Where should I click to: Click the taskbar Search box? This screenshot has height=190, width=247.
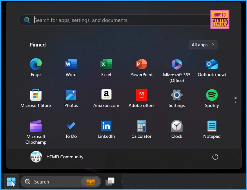(61, 182)
